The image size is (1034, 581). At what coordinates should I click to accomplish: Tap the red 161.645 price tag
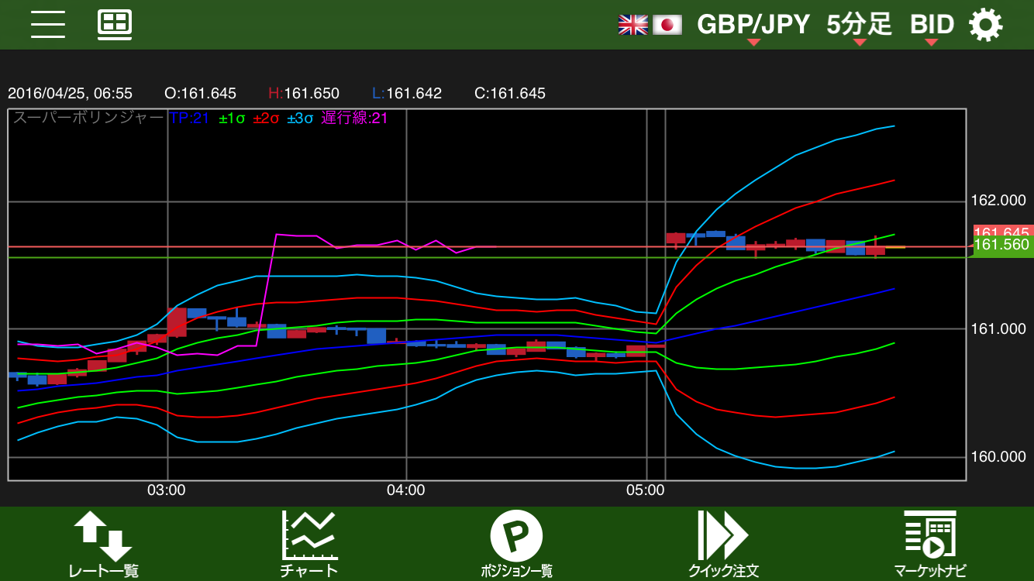pyautogui.click(x=1002, y=231)
